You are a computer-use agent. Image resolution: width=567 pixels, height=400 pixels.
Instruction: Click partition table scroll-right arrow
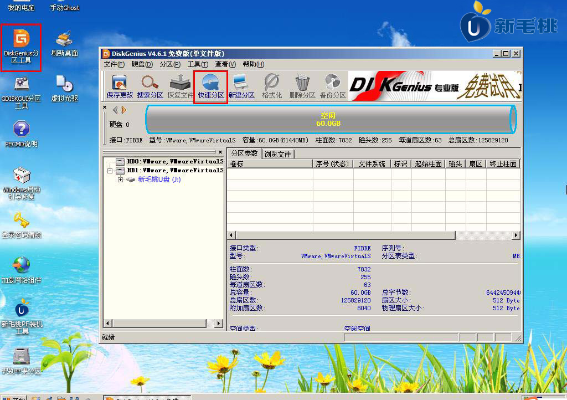(516, 235)
